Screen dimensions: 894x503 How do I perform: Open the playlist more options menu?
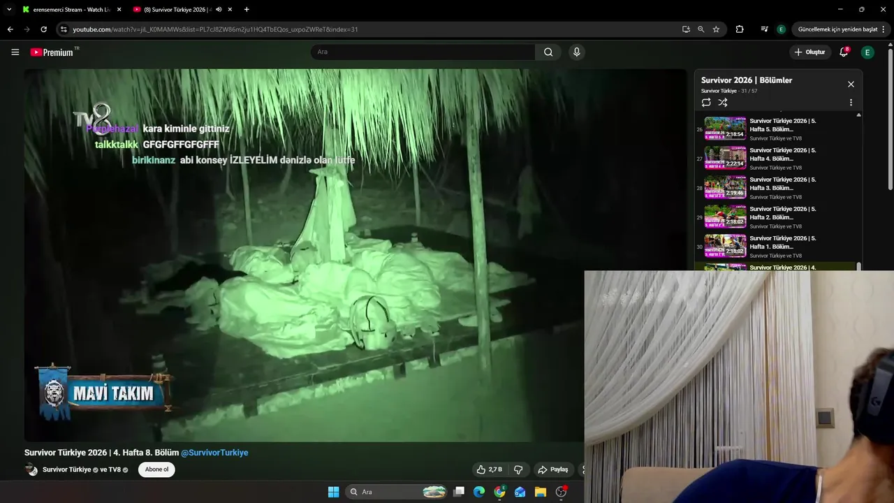tap(851, 103)
